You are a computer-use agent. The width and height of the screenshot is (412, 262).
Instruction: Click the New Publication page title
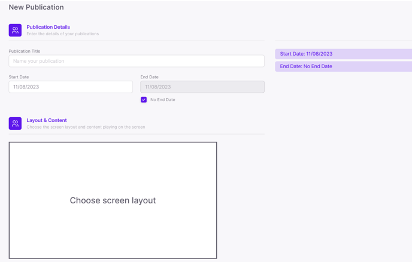tap(37, 7)
